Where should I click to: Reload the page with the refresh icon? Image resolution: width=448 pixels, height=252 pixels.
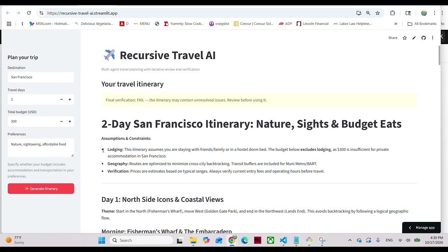pos(29,13)
